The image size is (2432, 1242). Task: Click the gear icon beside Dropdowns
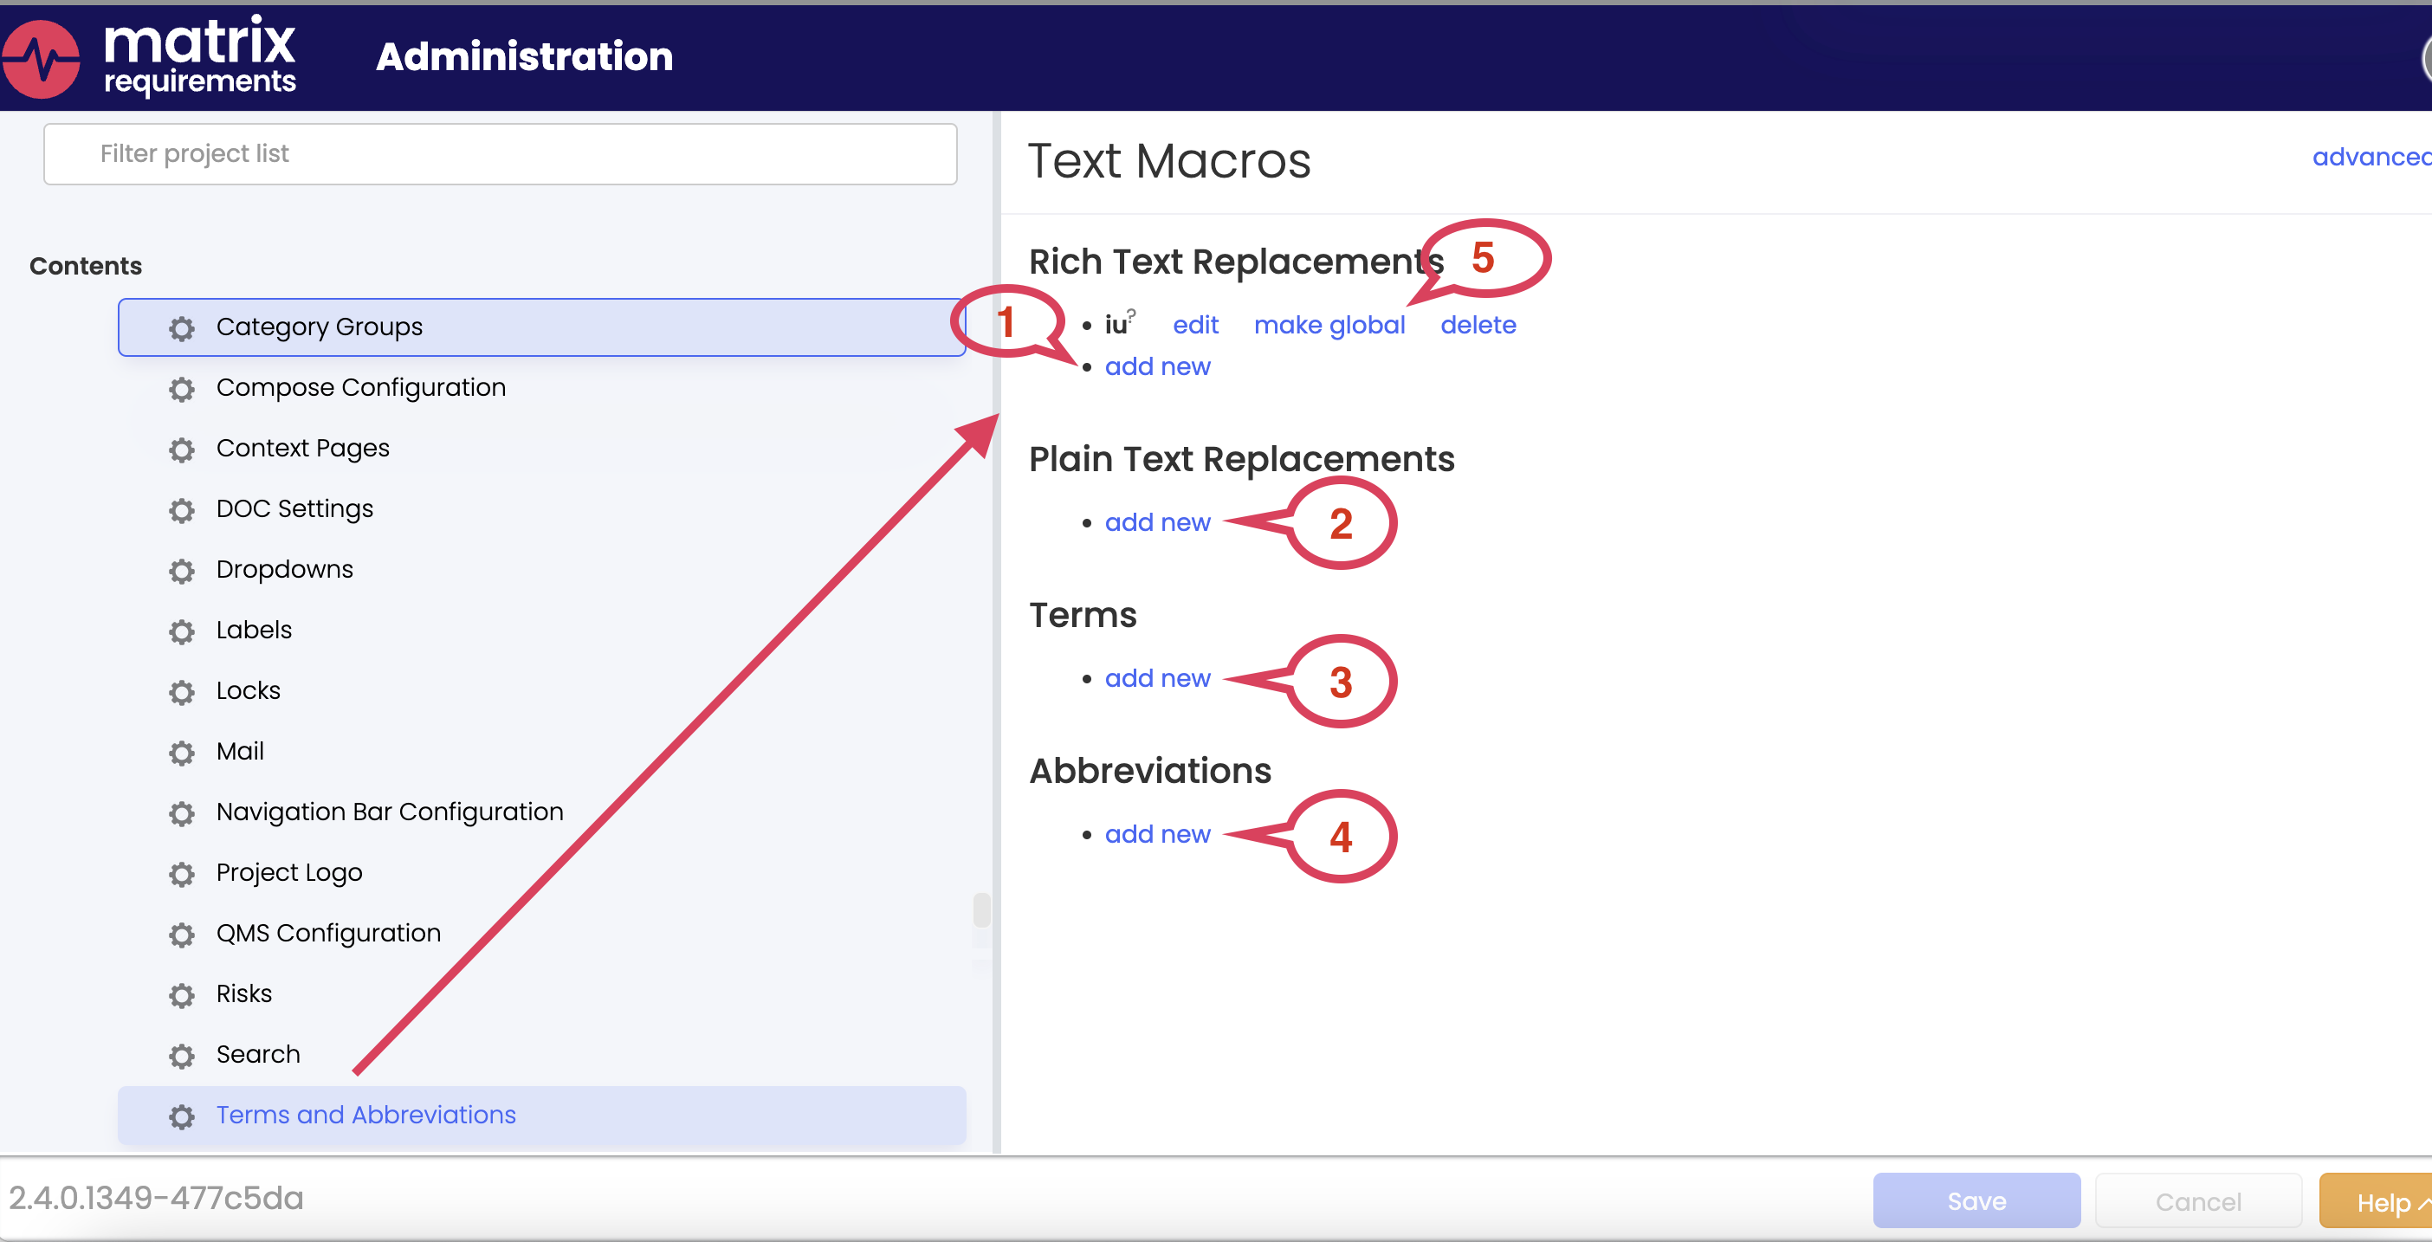click(x=181, y=571)
